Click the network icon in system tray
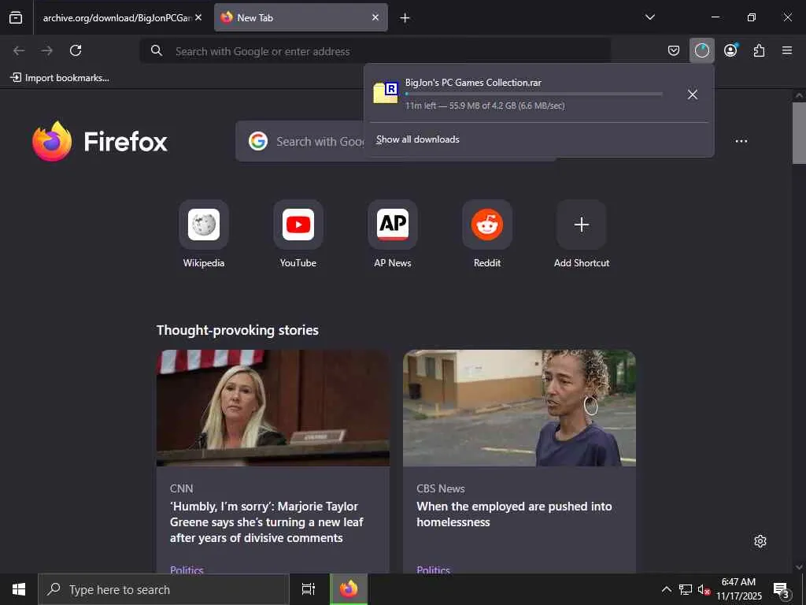This screenshot has height=605, width=806. coord(686,589)
